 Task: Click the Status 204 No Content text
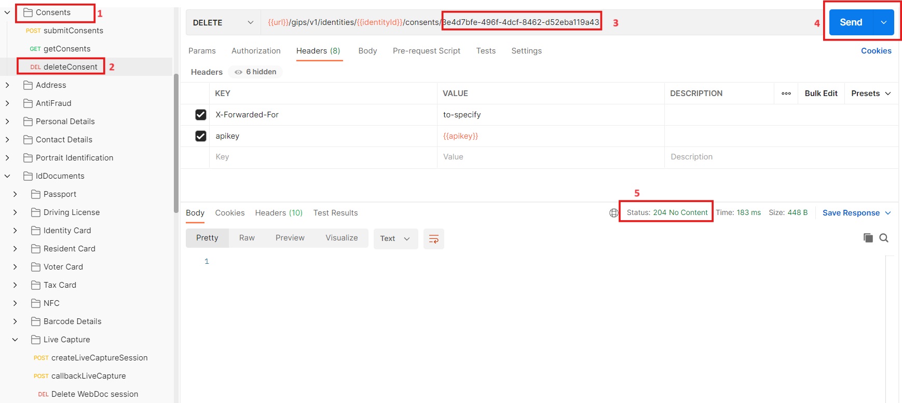[667, 213]
